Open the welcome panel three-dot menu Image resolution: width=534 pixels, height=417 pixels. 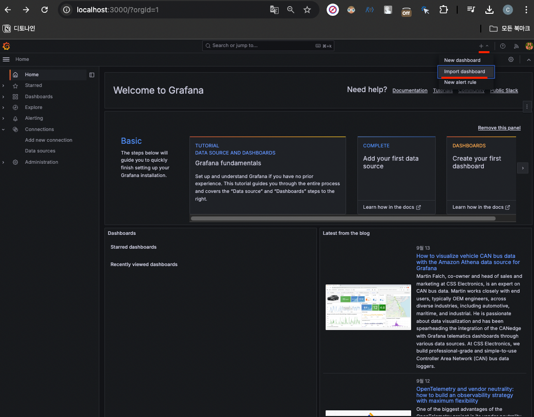(x=527, y=106)
